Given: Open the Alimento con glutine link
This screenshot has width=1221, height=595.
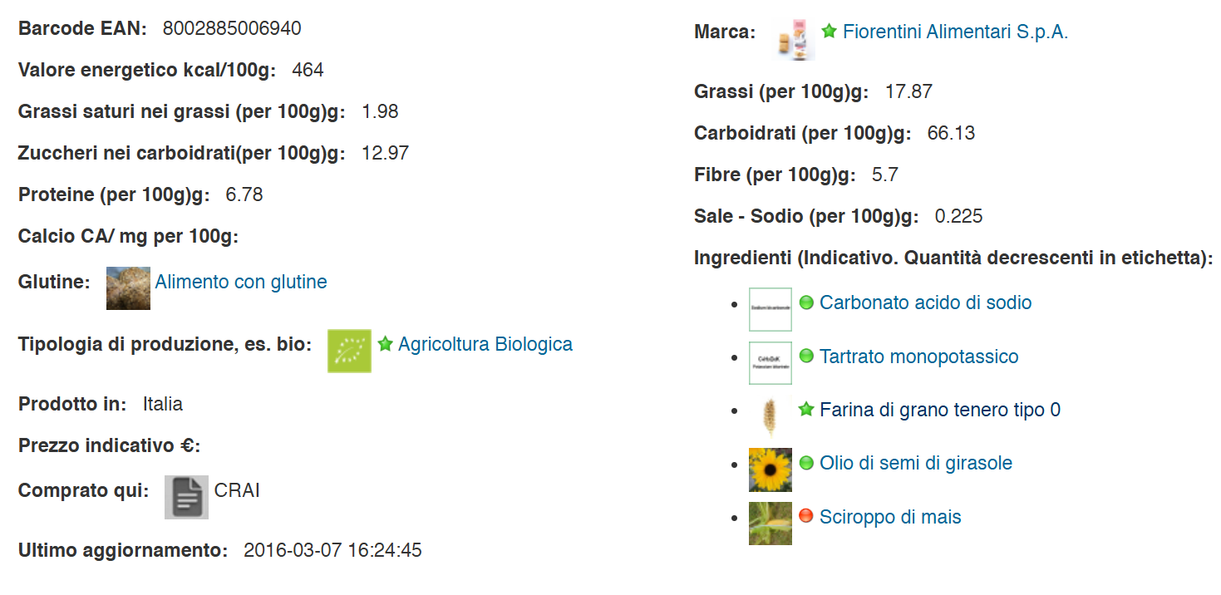Looking at the screenshot, I should tap(241, 283).
